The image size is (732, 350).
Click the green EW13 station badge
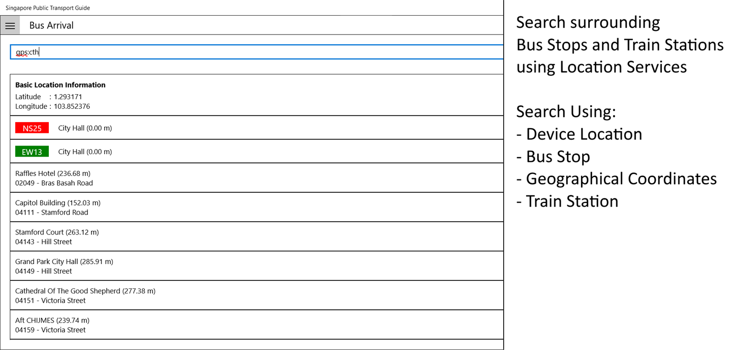coord(32,152)
